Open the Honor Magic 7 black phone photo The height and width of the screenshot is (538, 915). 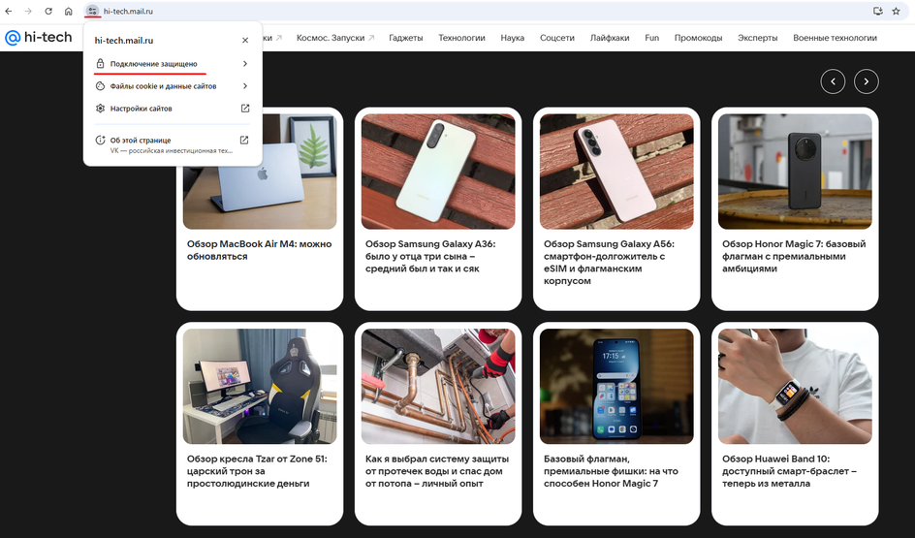click(795, 172)
